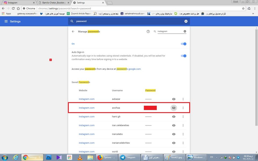This screenshot has height=161, width=258.
Task: Open the help question mark icon
Action: click(148, 31)
